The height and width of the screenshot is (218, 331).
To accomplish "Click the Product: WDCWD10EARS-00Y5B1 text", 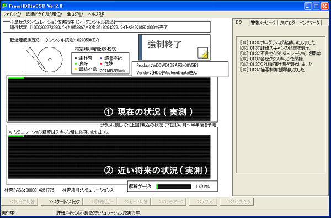I will click(x=167, y=66).
